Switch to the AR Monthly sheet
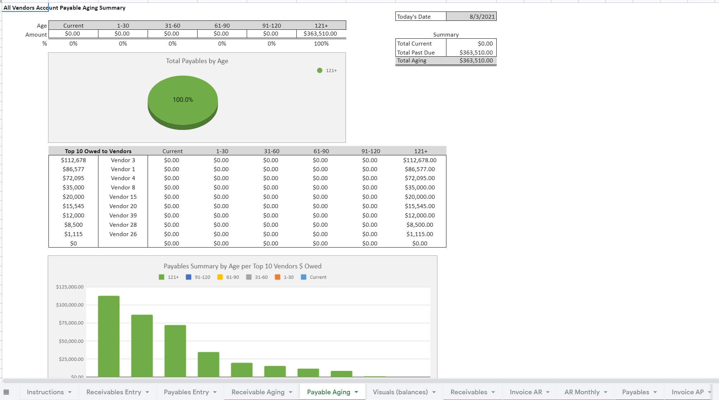Viewport: 719px width, 400px height. point(582,392)
